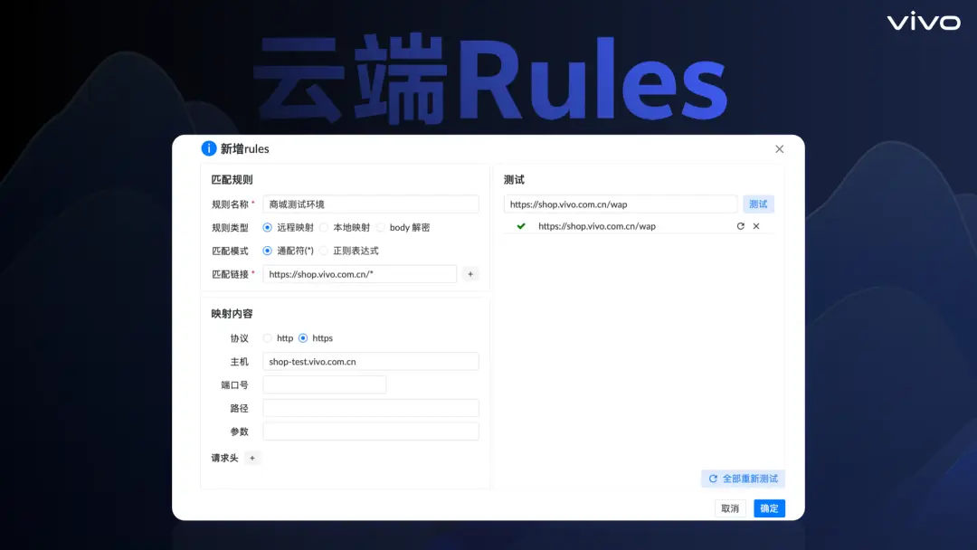
Task: Click the 测试 button beside the URL field
Action: [x=757, y=204]
